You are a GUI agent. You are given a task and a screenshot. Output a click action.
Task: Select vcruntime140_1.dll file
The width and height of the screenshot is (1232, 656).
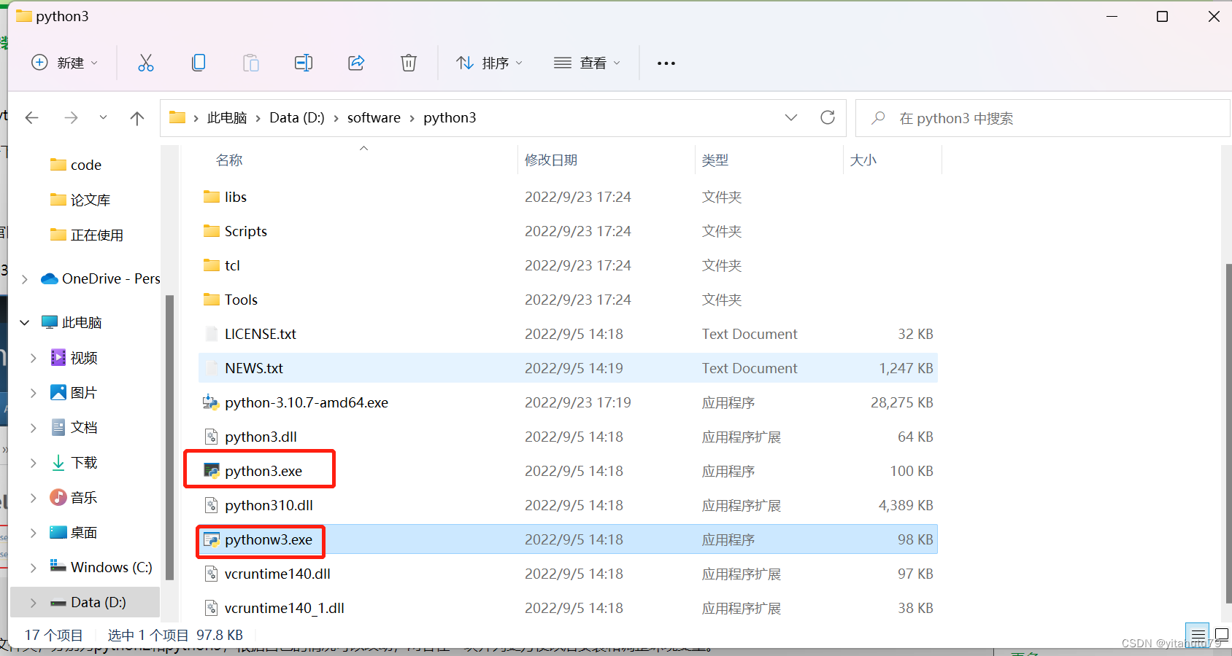point(568,608)
